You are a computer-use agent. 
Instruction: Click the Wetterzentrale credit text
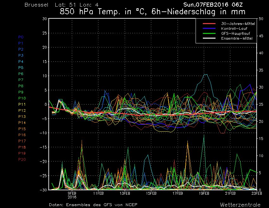tap(240, 205)
